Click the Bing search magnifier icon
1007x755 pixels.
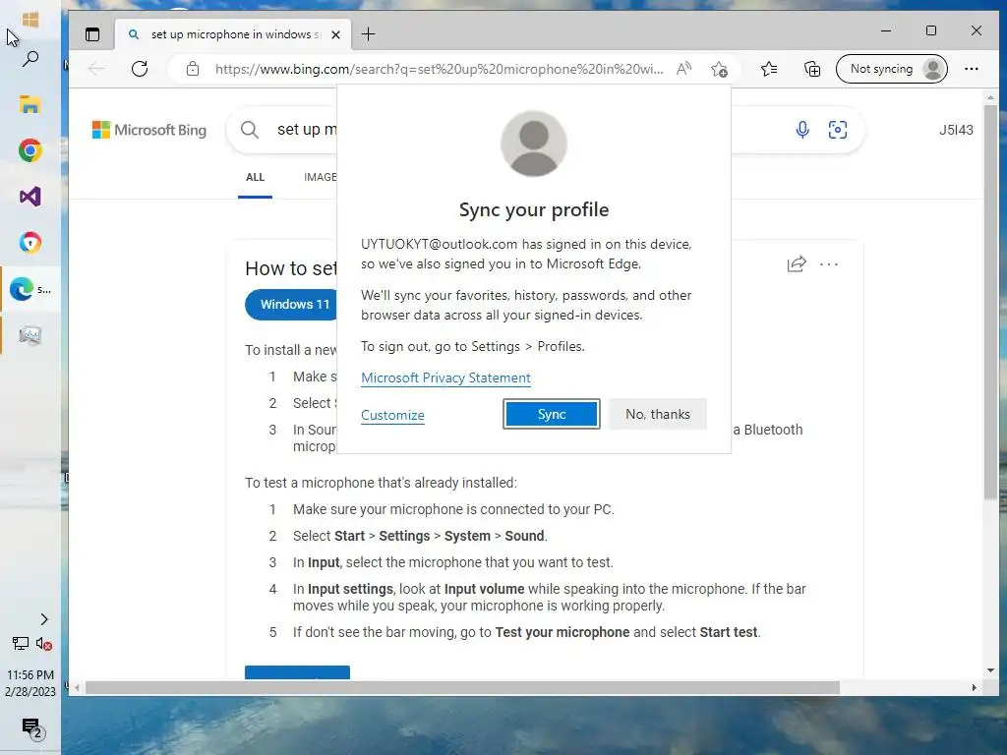coord(250,130)
